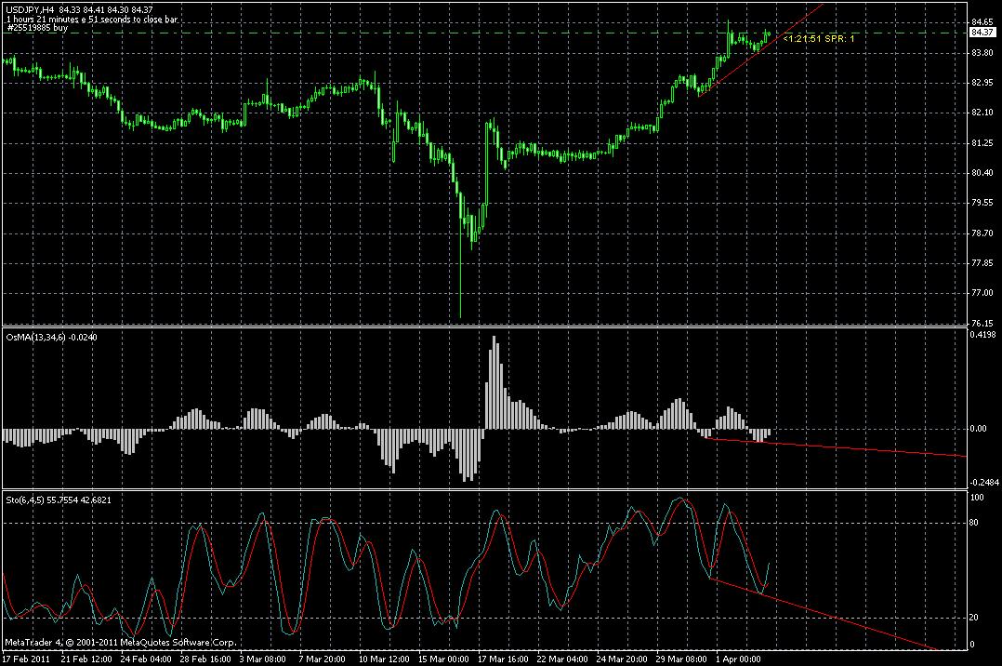Select the 100 level on Stochastic scale
This screenshot has width=1002, height=666.
[x=977, y=497]
